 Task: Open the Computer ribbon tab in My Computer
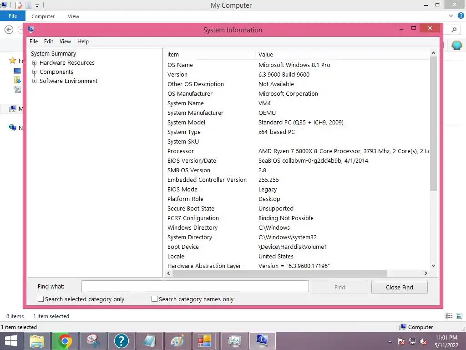(43, 16)
